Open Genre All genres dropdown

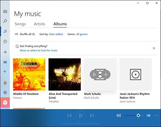[82, 34]
